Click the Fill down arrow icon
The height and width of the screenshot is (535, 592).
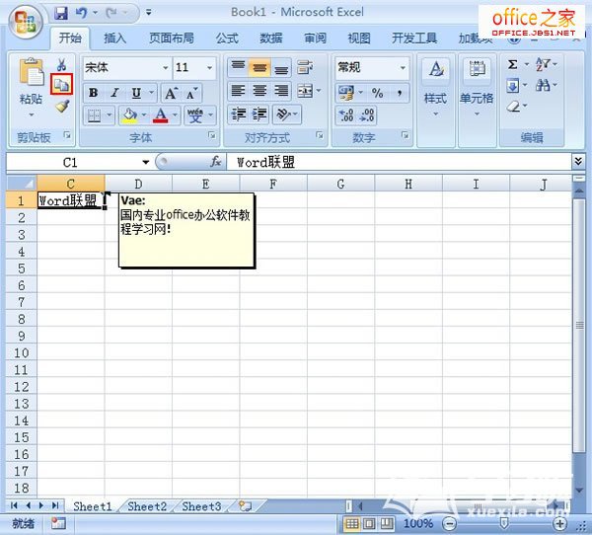point(512,86)
